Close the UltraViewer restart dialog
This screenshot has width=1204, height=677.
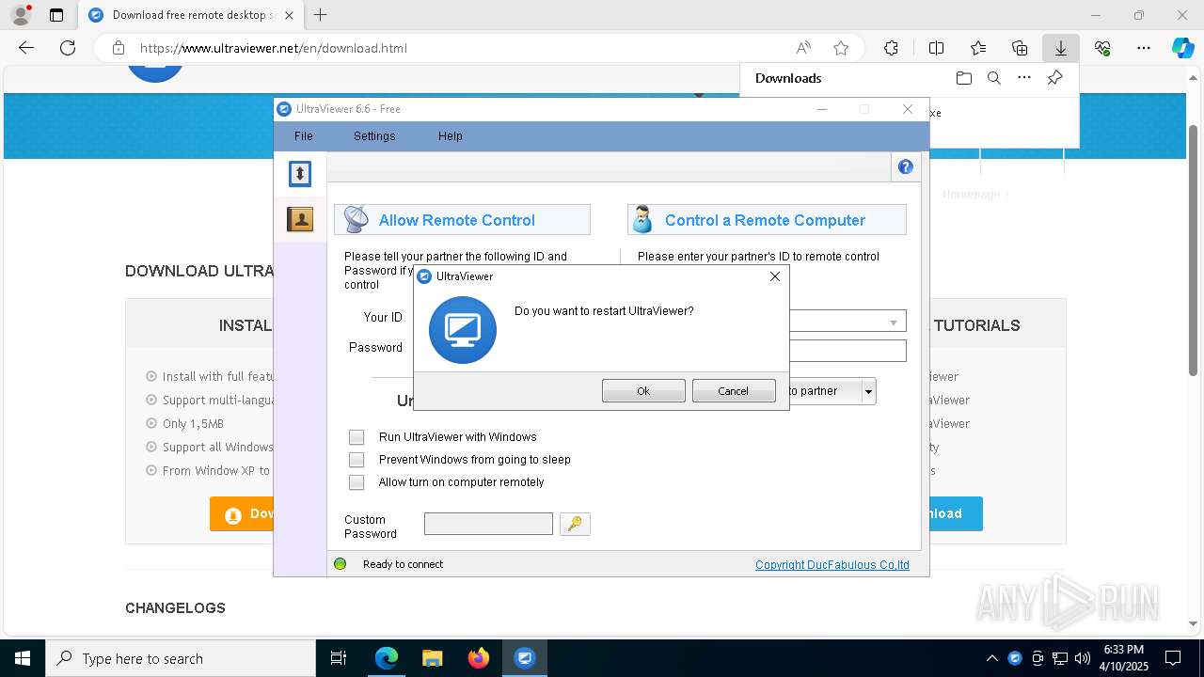[775, 276]
